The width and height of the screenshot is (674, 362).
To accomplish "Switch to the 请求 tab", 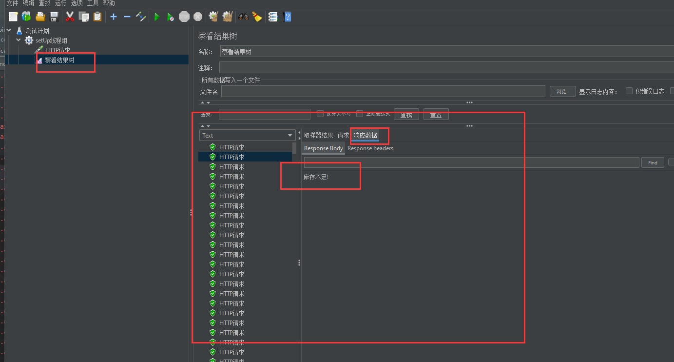I will click(343, 135).
